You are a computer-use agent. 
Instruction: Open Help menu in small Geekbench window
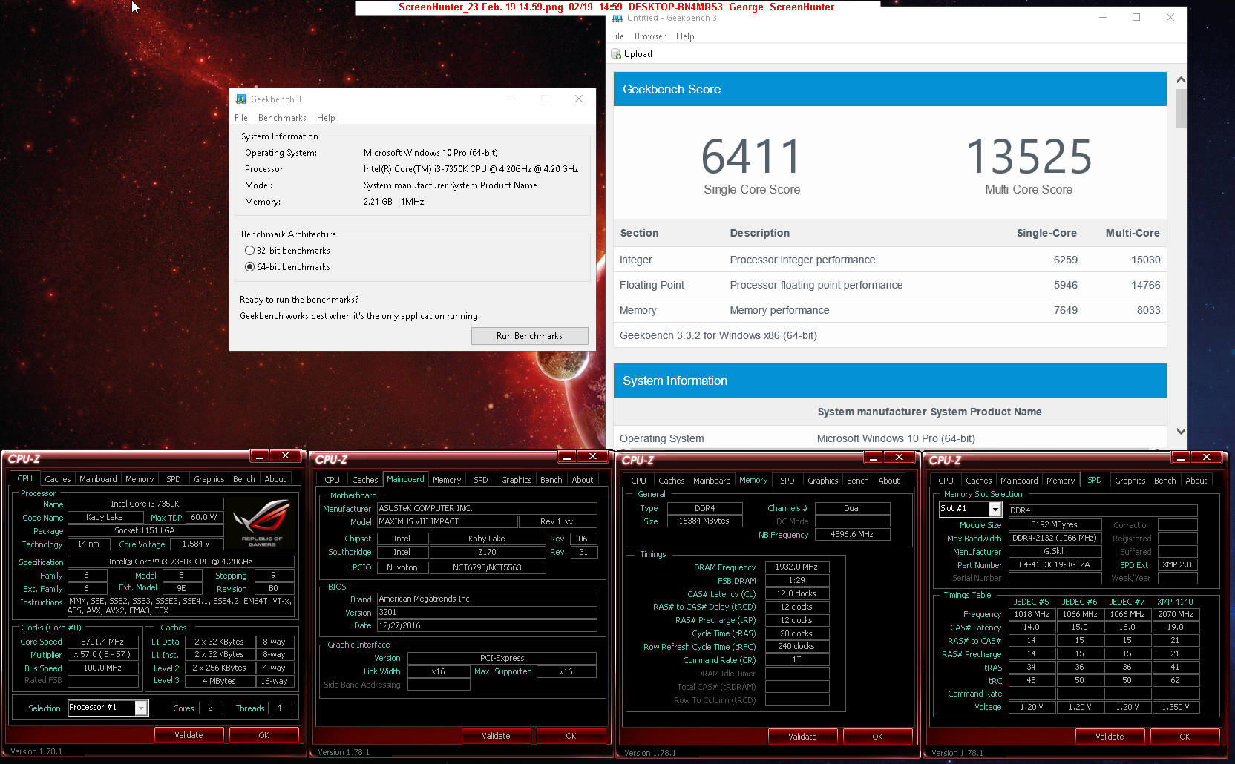(326, 118)
